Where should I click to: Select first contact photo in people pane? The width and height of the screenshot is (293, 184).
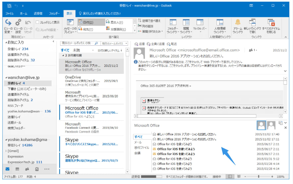pos(261,125)
